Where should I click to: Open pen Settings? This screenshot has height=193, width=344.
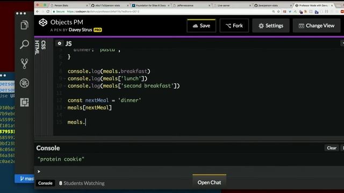(271, 26)
